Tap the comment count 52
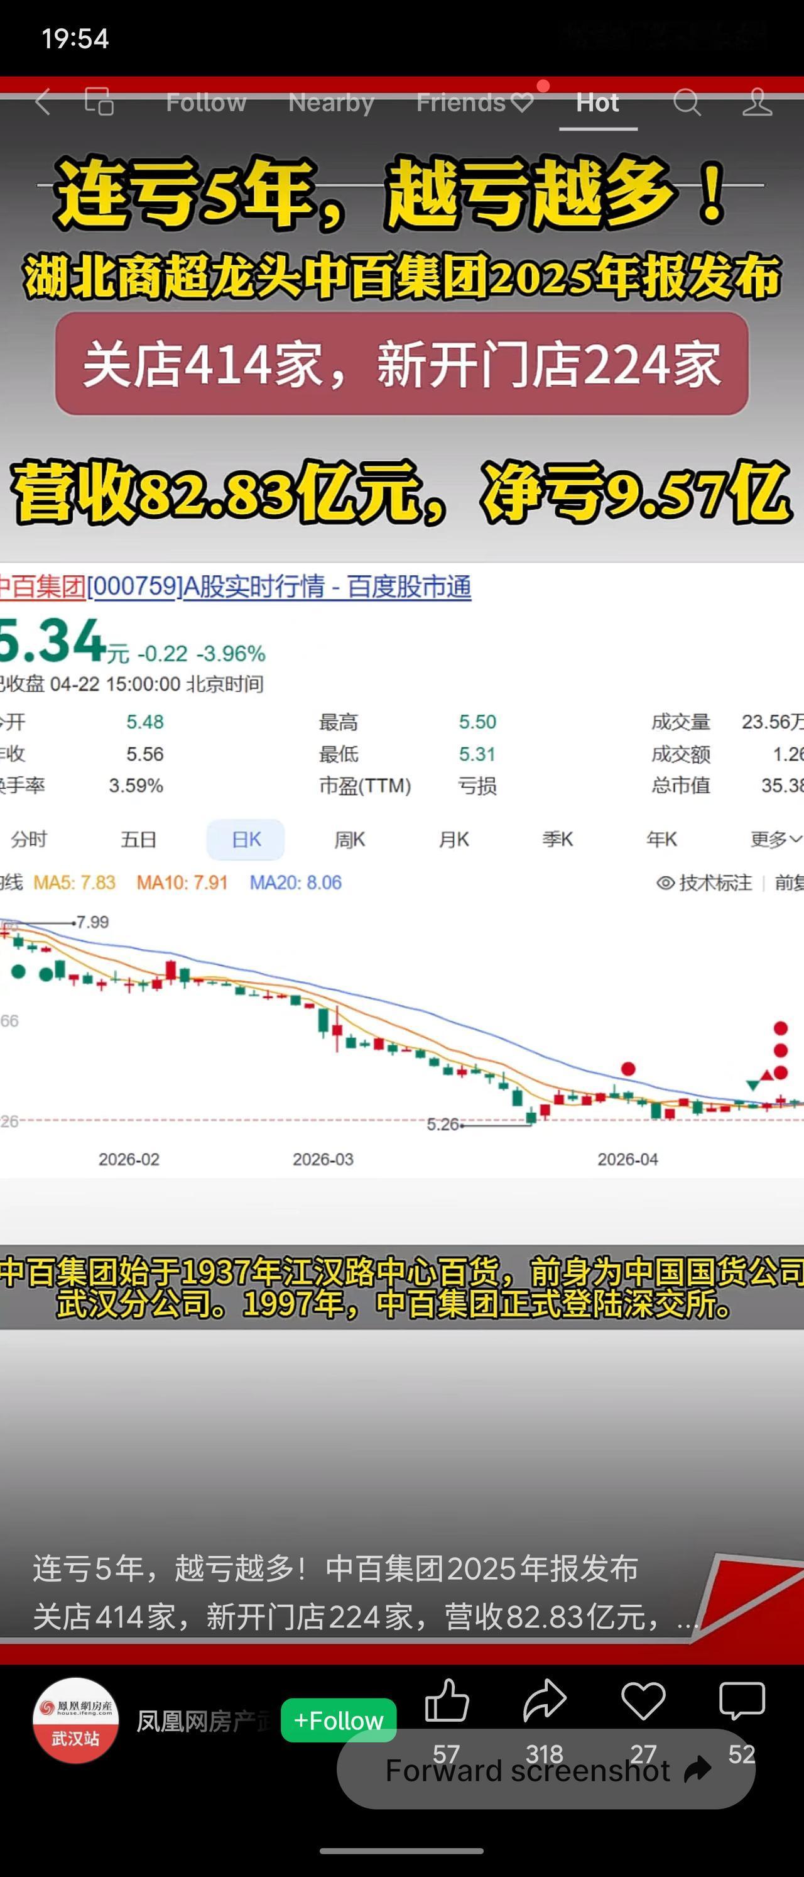The width and height of the screenshot is (804, 1877). coord(741,1754)
